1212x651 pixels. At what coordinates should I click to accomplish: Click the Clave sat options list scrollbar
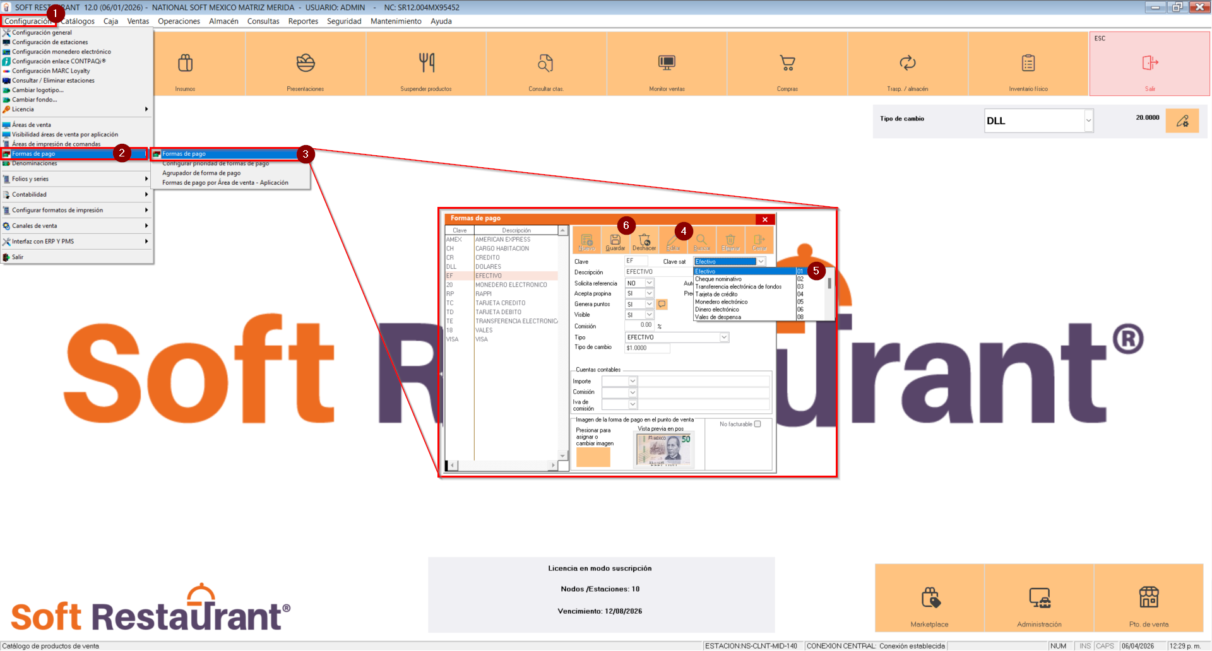829,294
